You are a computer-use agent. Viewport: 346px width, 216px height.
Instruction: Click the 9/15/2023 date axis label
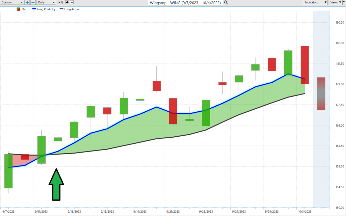coord(107,212)
